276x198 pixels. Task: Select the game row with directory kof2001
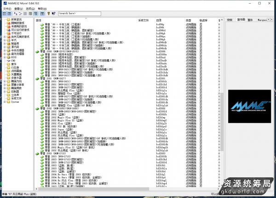pos(127,79)
